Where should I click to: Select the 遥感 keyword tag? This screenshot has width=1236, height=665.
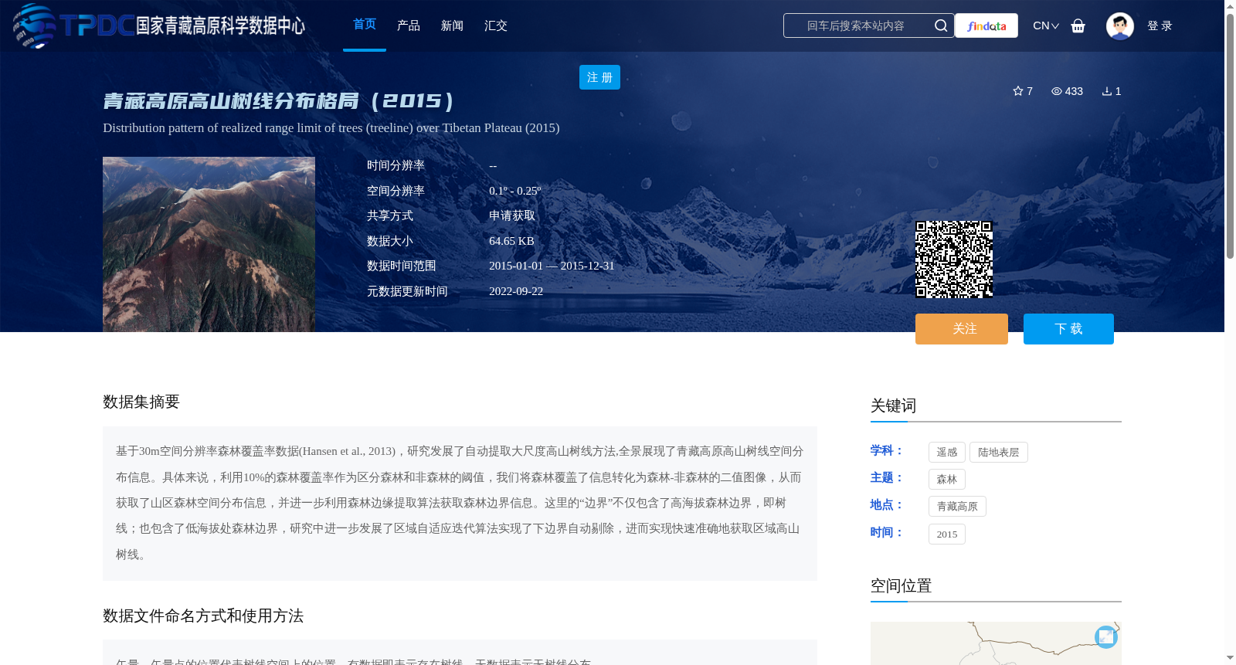click(947, 453)
